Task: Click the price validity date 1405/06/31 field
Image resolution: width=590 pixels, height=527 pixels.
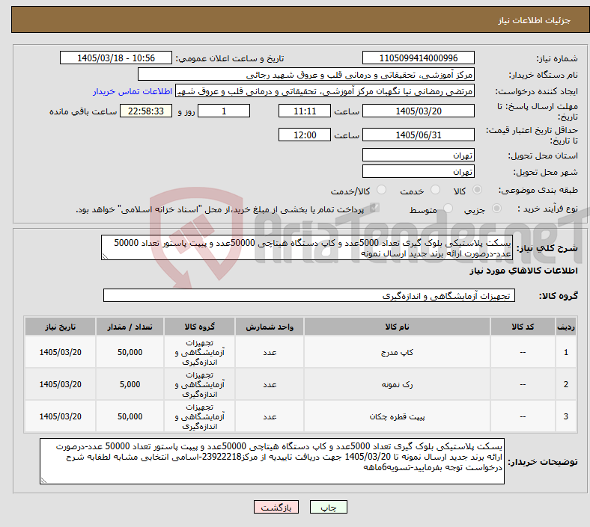Action: (x=418, y=135)
